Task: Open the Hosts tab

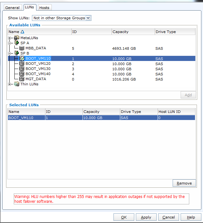Action: (x=44, y=7)
